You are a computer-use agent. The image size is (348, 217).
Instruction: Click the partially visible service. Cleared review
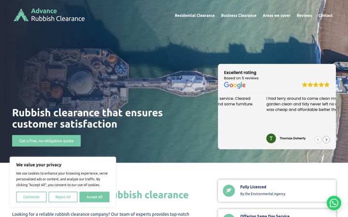coord(236,101)
